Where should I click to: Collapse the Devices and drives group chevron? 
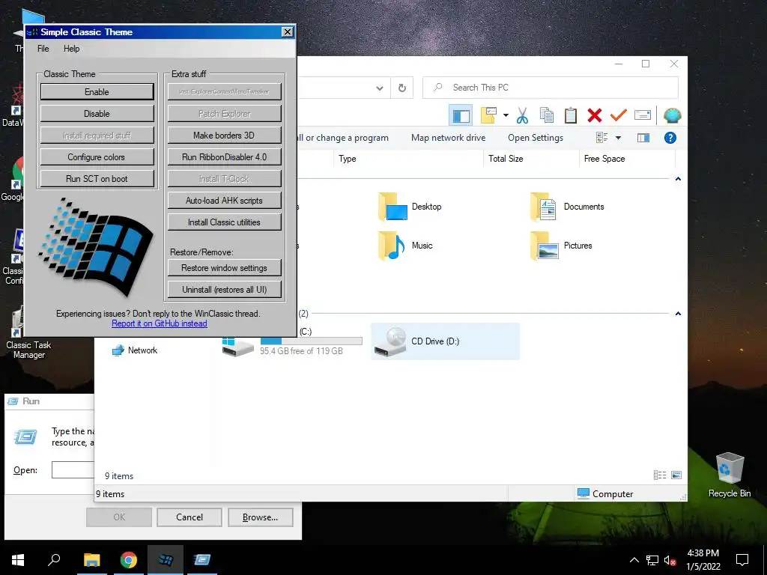678,314
